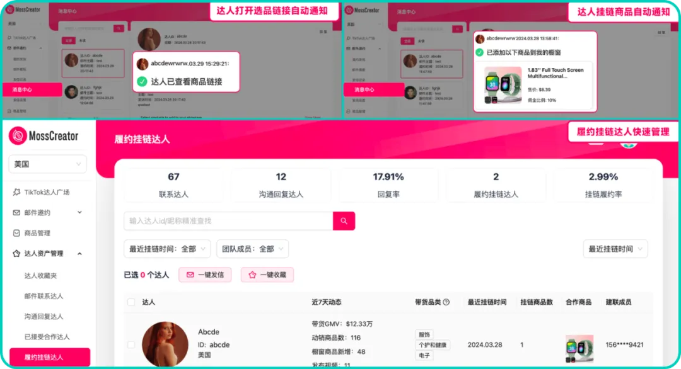Open abcde message card in 已添加以下商品 window
Viewport: 681px width, 369px height.
[432, 64]
